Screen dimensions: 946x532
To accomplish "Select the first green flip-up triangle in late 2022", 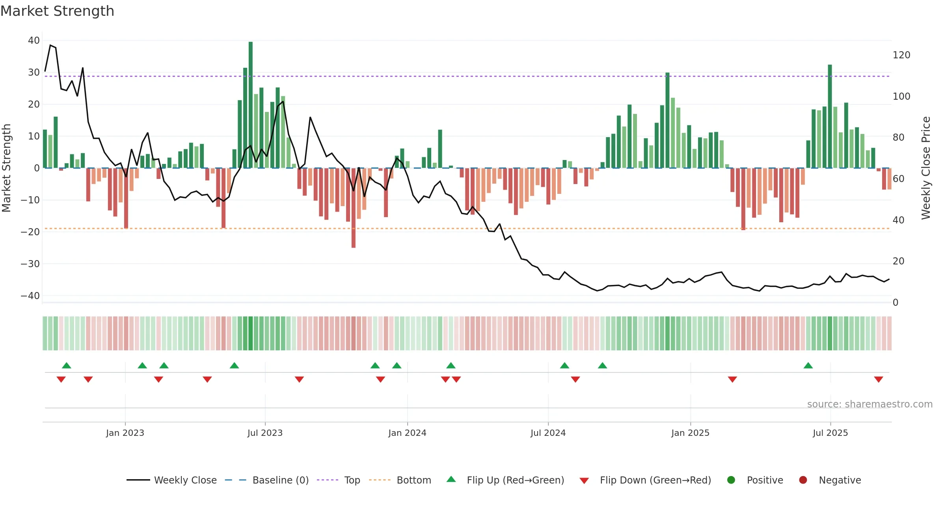I will pos(67,365).
